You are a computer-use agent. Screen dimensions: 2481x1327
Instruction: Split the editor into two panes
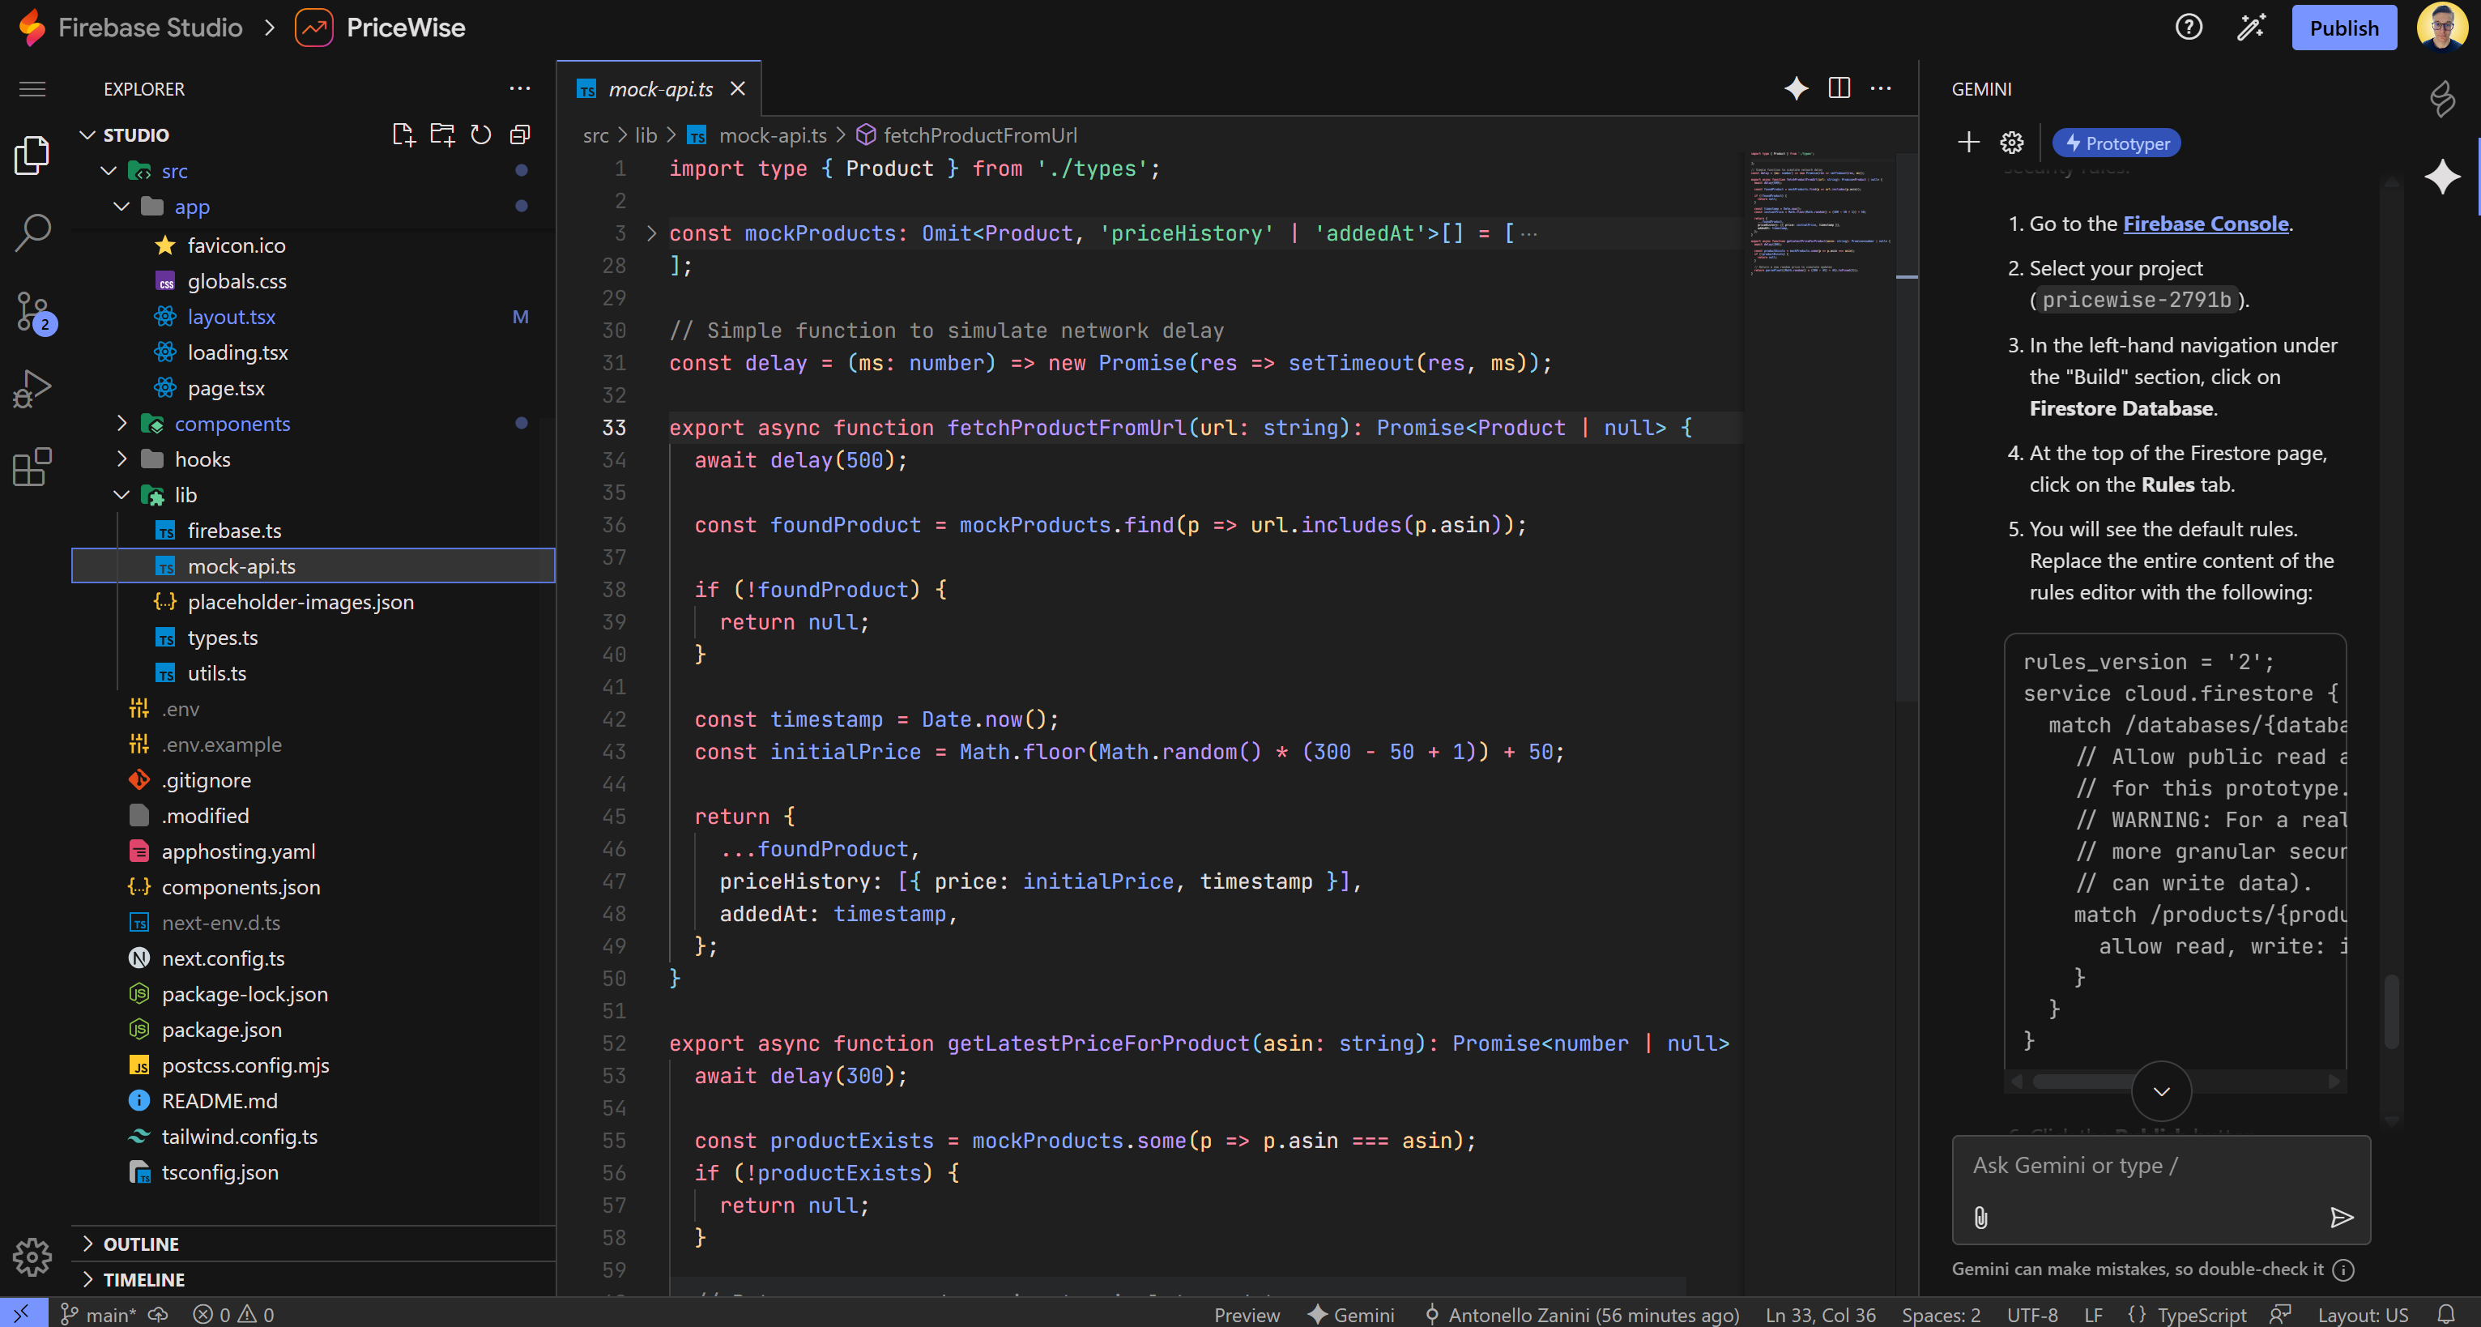point(1839,87)
